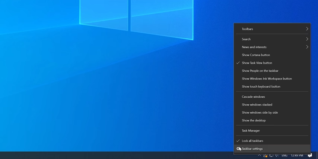Expand the News and interests submenu
The image size is (318, 159).
click(x=272, y=47)
